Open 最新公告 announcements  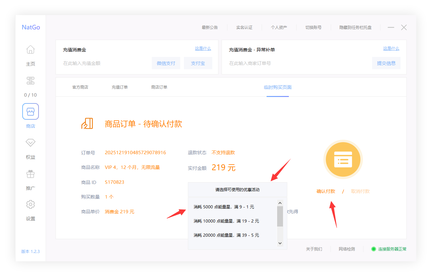[210, 27]
